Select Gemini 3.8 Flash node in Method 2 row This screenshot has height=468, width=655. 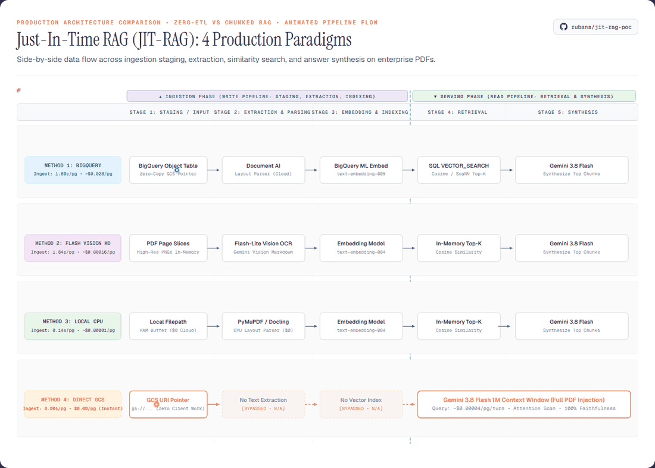point(572,248)
